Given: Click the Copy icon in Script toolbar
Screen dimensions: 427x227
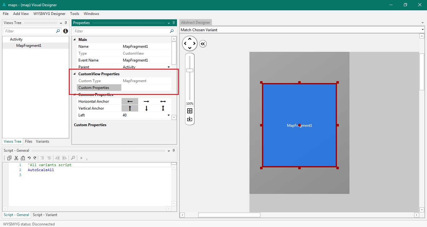Looking at the screenshot, I should click(9, 158).
